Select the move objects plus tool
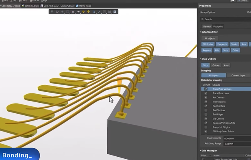Viewport: 251px width, 160px height. point(63,12)
